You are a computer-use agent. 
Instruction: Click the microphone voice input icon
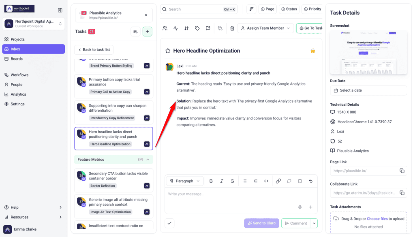[300, 207]
